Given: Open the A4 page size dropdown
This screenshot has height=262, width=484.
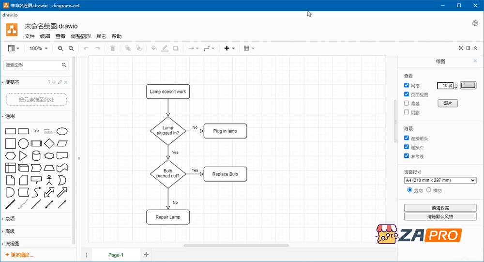Looking at the screenshot, I should pyautogui.click(x=440, y=180).
